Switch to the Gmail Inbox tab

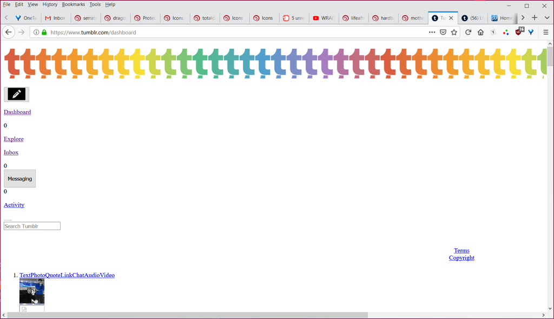coord(56,18)
